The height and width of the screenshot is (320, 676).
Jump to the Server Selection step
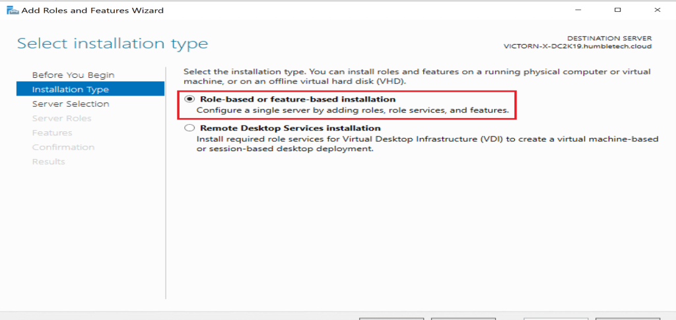point(71,104)
